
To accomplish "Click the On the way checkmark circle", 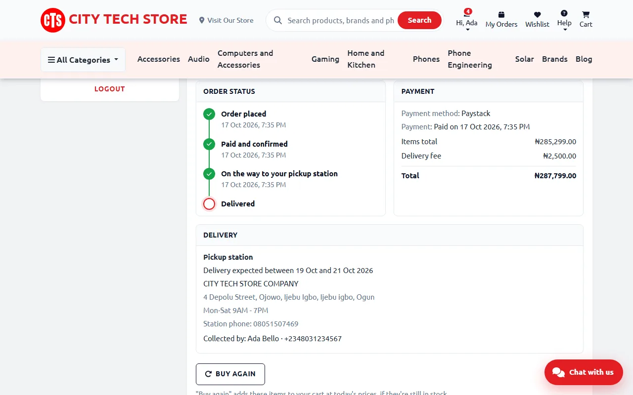I will (209, 174).
